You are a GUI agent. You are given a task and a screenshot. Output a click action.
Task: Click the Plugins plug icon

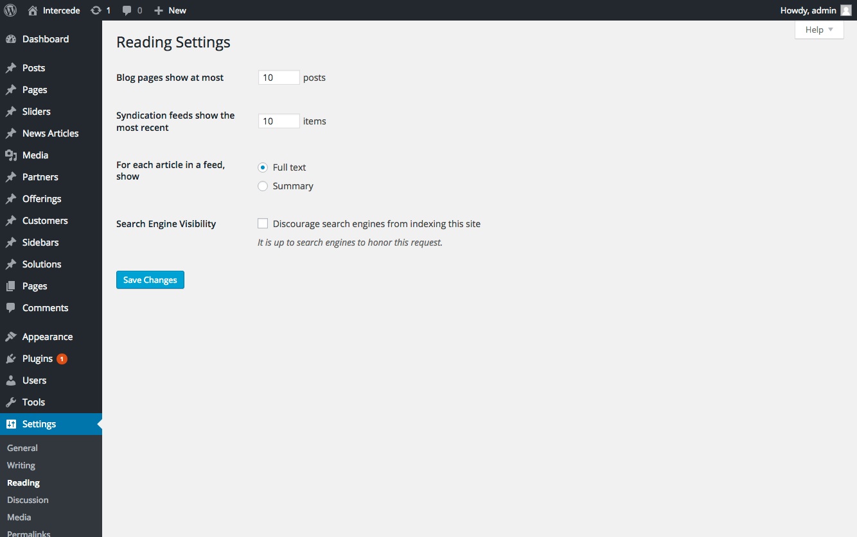pos(11,359)
